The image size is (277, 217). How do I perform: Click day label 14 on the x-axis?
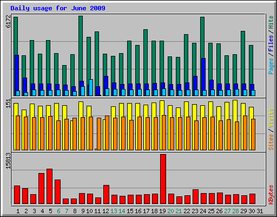coord(122,211)
